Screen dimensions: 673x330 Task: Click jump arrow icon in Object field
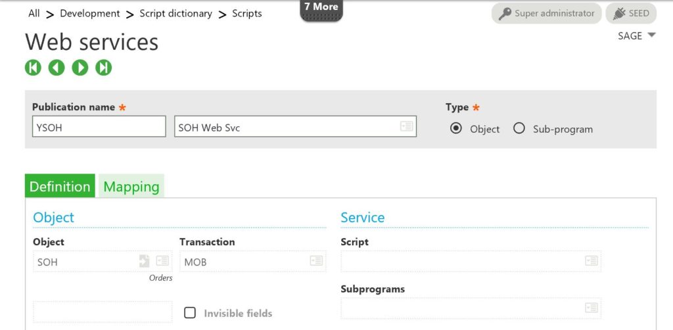[x=144, y=262]
